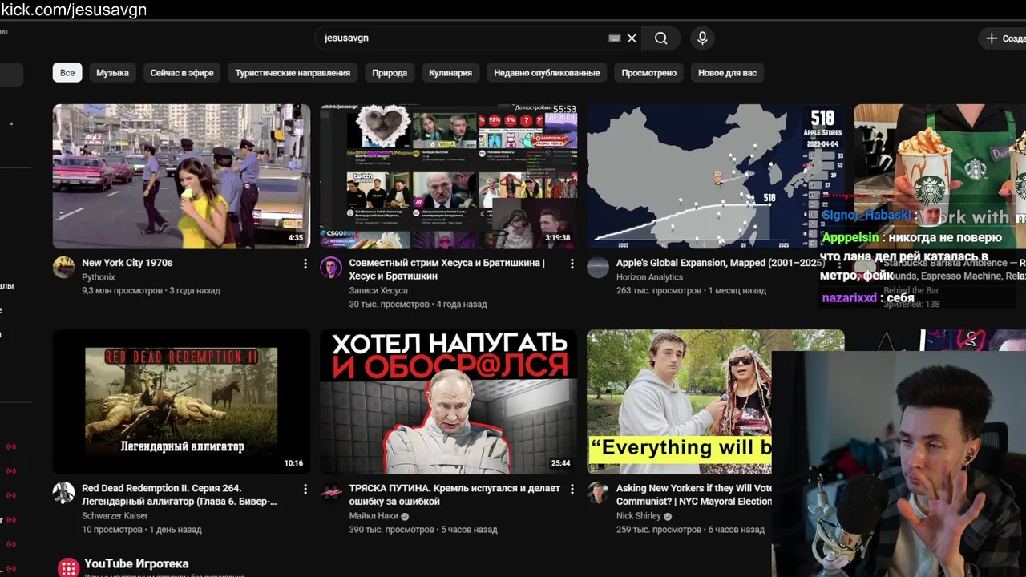Open the 'Совместный стрим Хесуса и Братишкина' title

(x=447, y=269)
